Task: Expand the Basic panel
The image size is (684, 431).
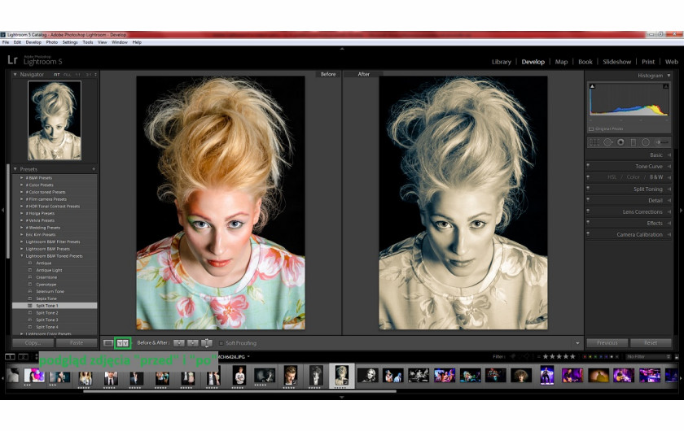Action: 669,155
